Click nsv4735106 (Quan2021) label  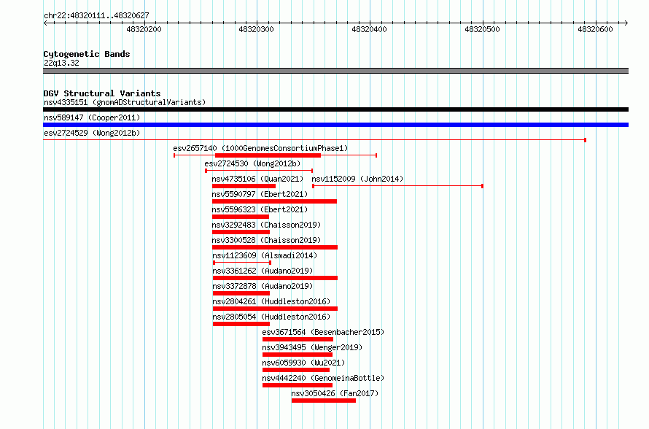point(257,179)
